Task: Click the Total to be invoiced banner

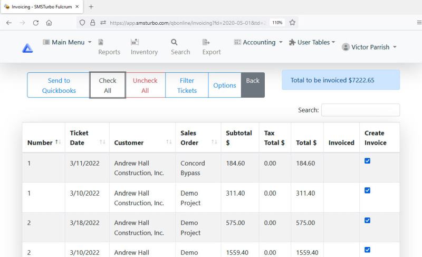Action: 341,80
